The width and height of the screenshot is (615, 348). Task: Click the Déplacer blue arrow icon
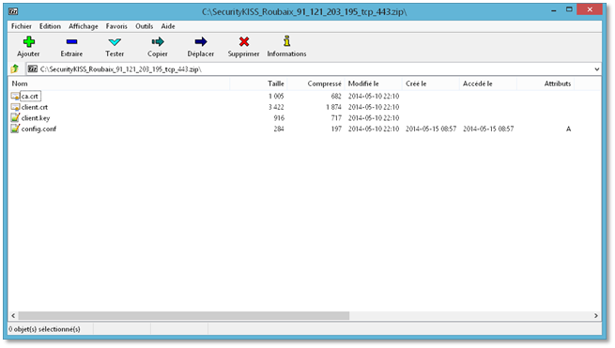(200, 41)
